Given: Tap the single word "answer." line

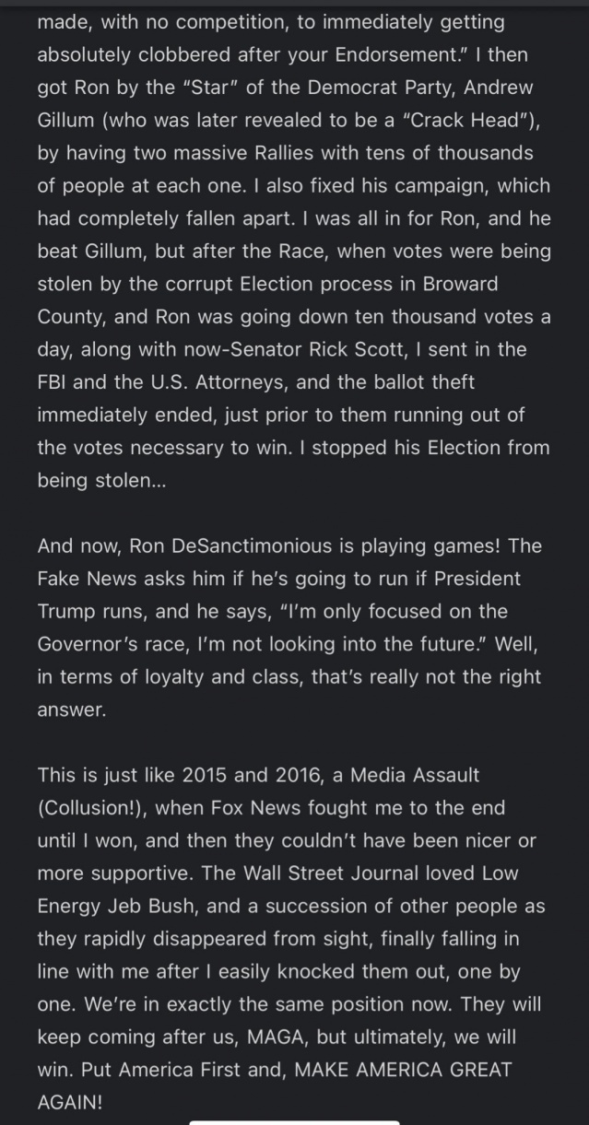Looking at the screenshot, I should (x=72, y=709).
